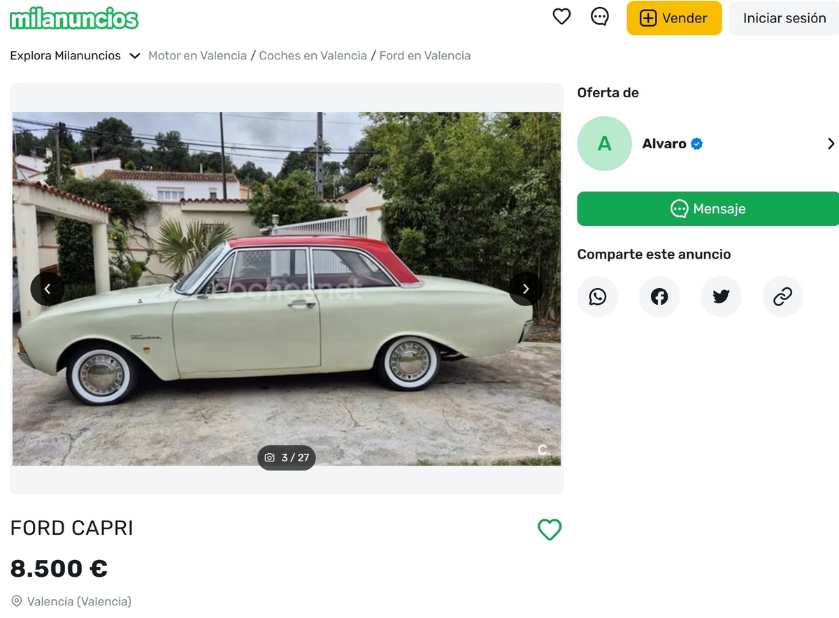Click Alvaro's verified badge
The width and height of the screenshot is (839, 618).
point(696,144)
